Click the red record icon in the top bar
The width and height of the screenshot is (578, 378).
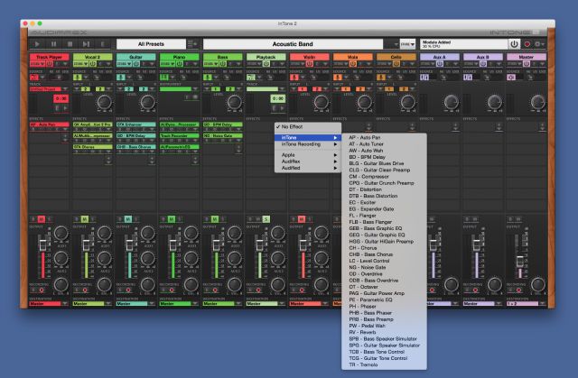(527, 44)
